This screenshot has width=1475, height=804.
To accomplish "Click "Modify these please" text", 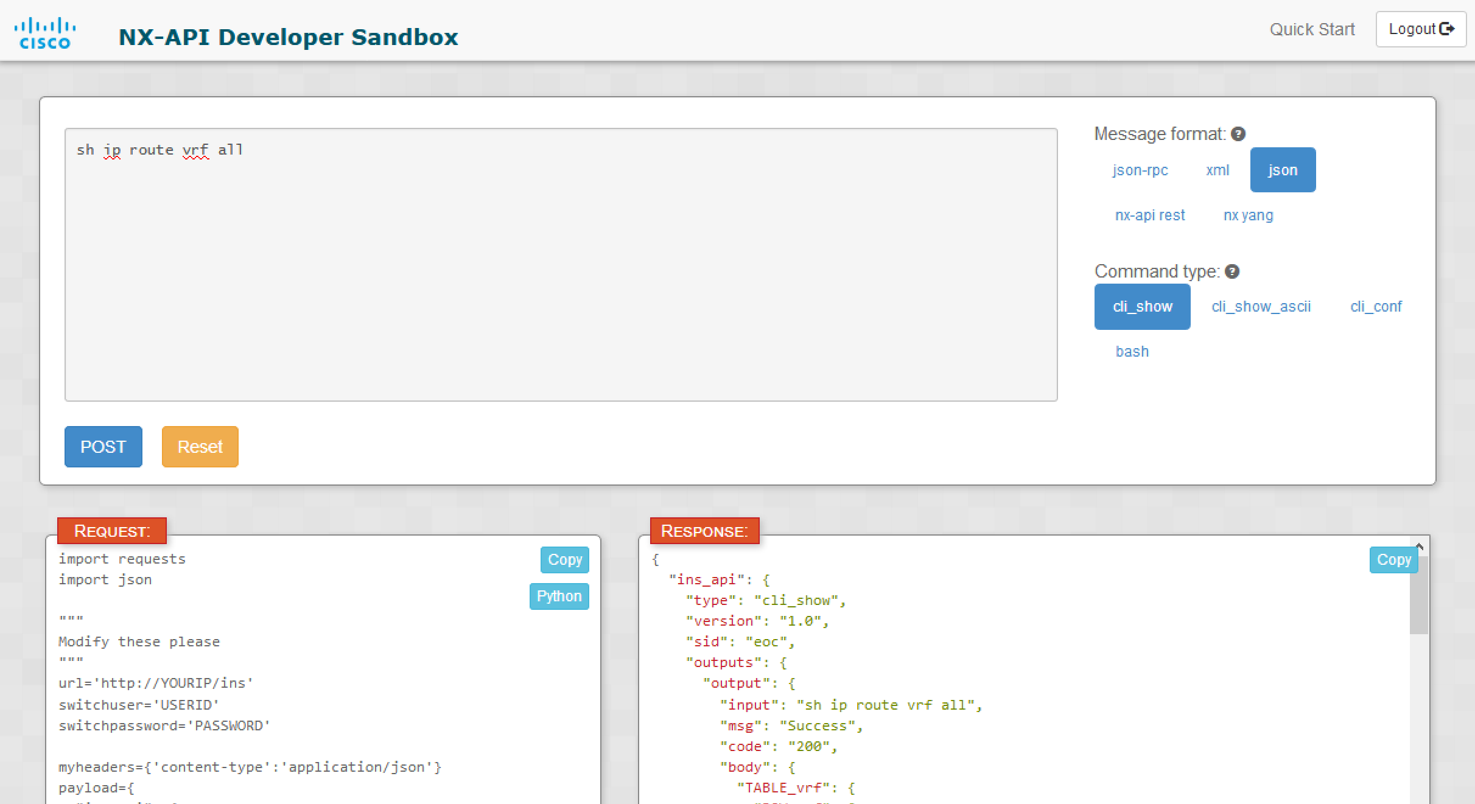I will click(x=139, y=642).
